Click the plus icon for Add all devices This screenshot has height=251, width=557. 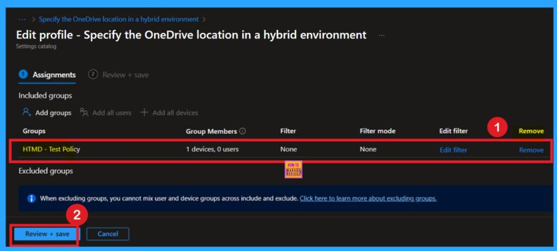(144, 112)
